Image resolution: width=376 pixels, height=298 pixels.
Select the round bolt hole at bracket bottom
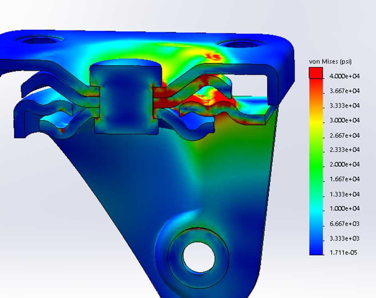click(199, 258)
